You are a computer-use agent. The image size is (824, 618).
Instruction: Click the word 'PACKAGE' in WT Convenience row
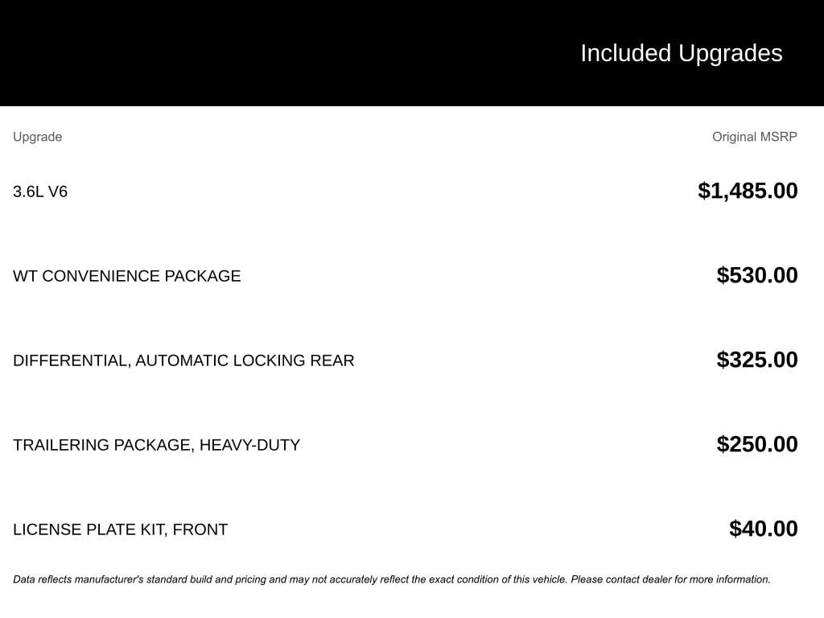(x=202, y=276)
